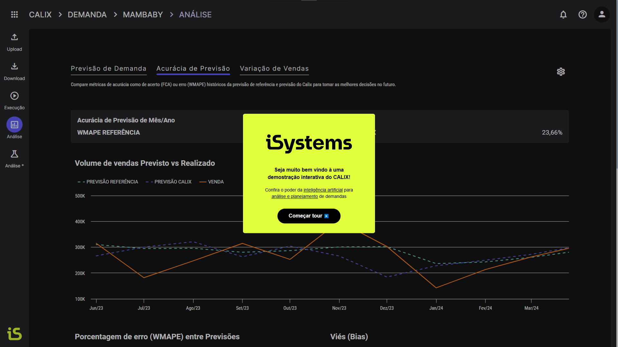Click the MAMBABY breadcrumb link
The image size is (618, 347).
coord(143,15)
